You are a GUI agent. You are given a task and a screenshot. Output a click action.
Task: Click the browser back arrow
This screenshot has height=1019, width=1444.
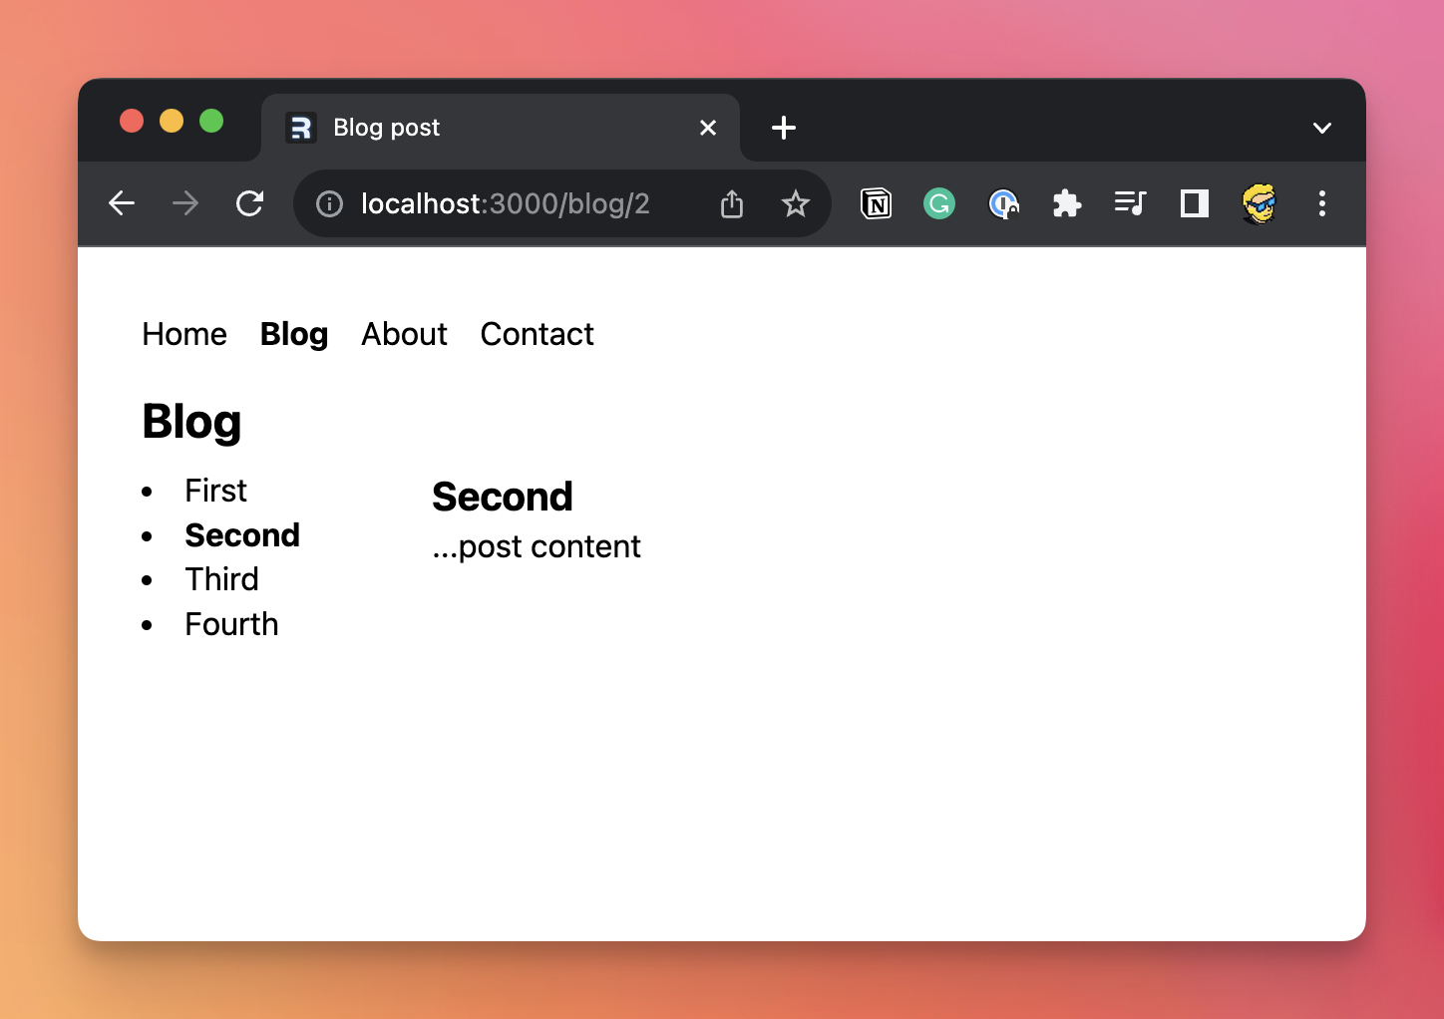[x=122, y=203]
